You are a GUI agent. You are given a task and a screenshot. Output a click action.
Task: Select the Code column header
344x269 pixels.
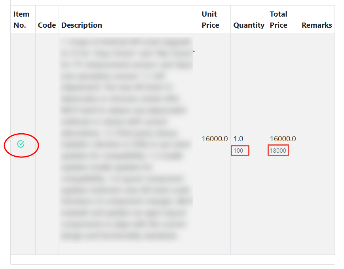click(47, 25)
